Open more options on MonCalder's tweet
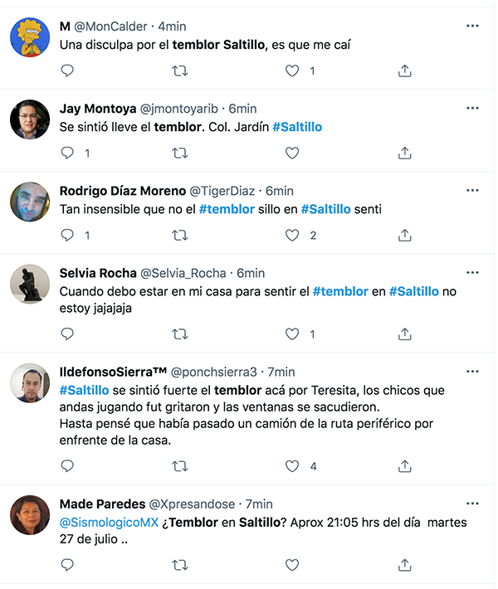Screen dimensions: 498x589 click(x=472, y=26)
